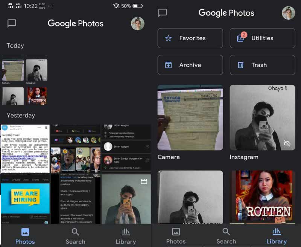The width and height of the screenshot is (301, 247).
Task: Open the conversations bubble icon top-left
Action: (x=11, y=23)
